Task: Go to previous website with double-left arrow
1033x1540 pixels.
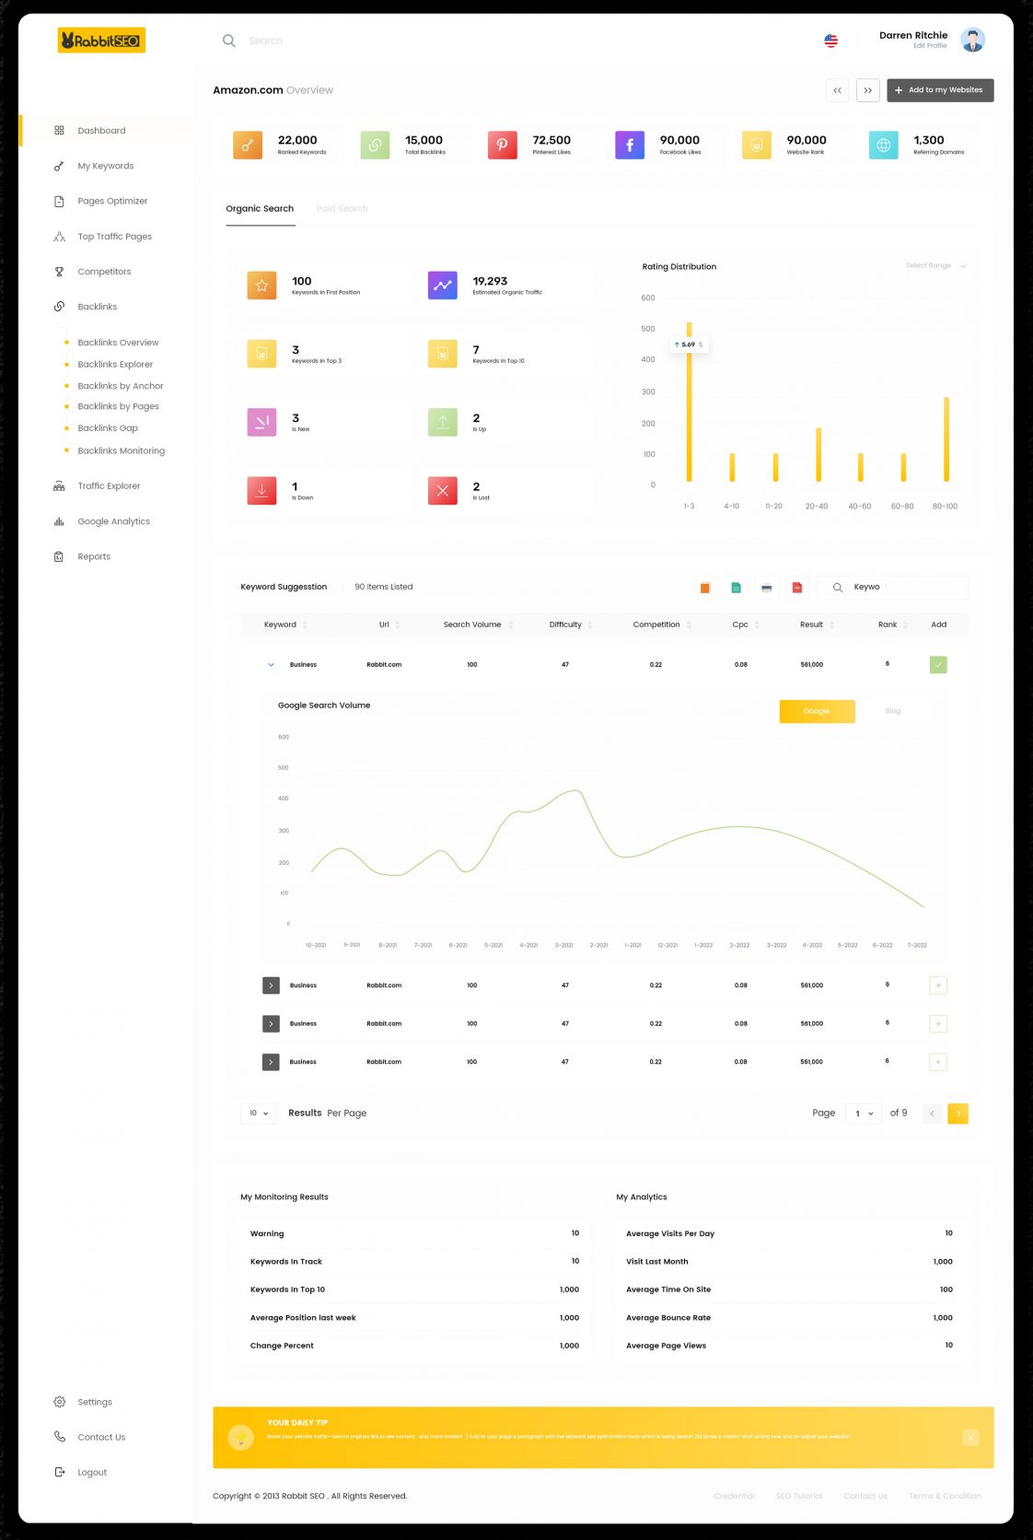Action: [837, 90]
